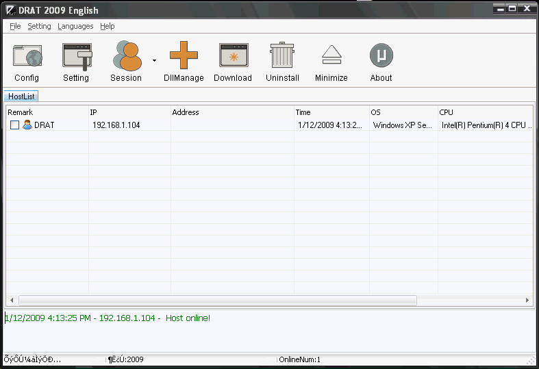Open the Config toolbar icon

pyautogui.click(x=27, y=56)
